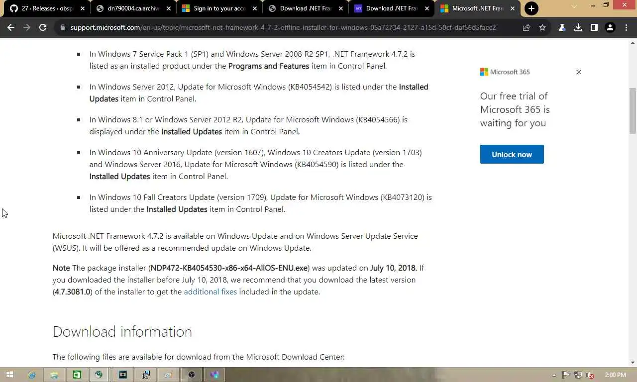Open the Chrome Labs flask icon
Viewport: 637px width, 382px height.
pyautogui.click(x=562, y=27)
